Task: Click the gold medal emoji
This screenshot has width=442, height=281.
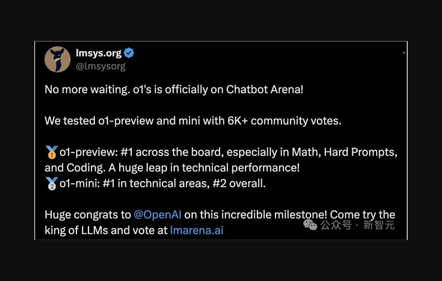Action: 51,152
